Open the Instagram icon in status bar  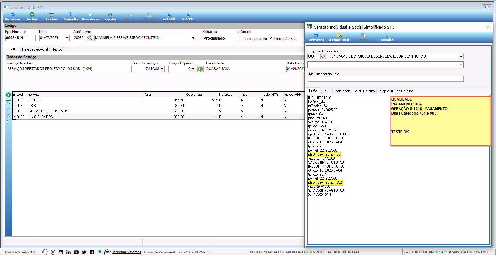61,252
